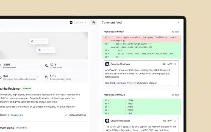Click the 1.5% Downvoted comments value
211x132 pixels.
coord(53,76)
